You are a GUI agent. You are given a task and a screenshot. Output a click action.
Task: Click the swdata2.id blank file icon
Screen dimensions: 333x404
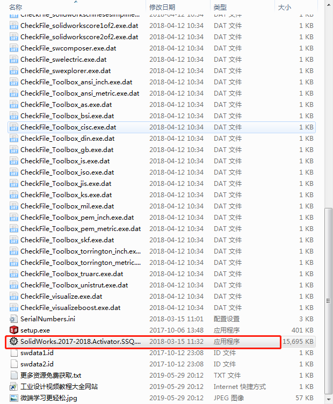(13, 364)
